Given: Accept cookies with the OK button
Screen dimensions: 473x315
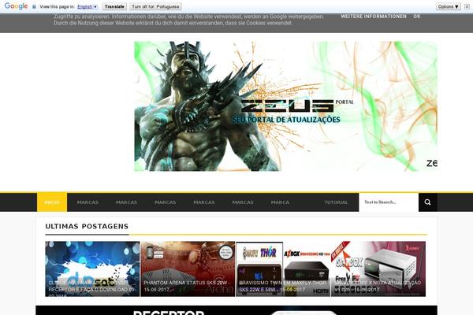Looking at the screenshot, I should (x=417, y=17).
